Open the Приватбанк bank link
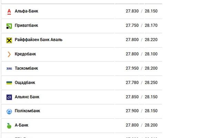Screen dimensions: 207x138 point(27,25)
